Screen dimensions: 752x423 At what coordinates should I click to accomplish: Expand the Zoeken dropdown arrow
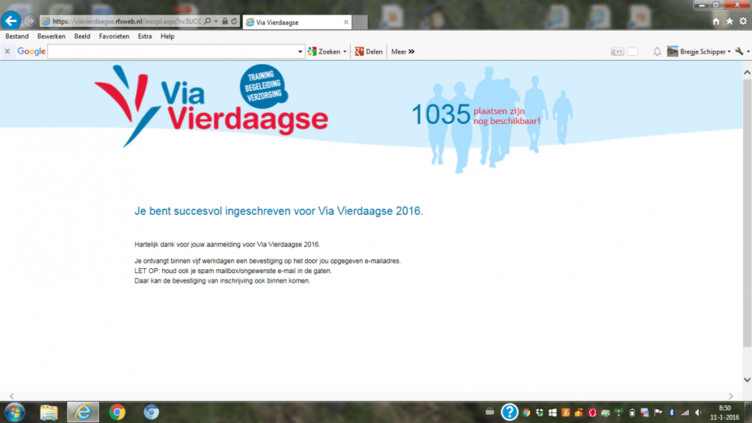[x=345, y=51]
